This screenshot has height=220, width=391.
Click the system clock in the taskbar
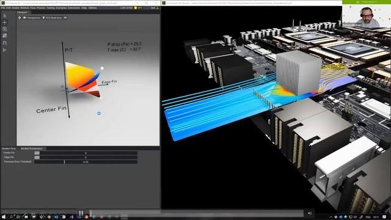[x=376, y=217]
